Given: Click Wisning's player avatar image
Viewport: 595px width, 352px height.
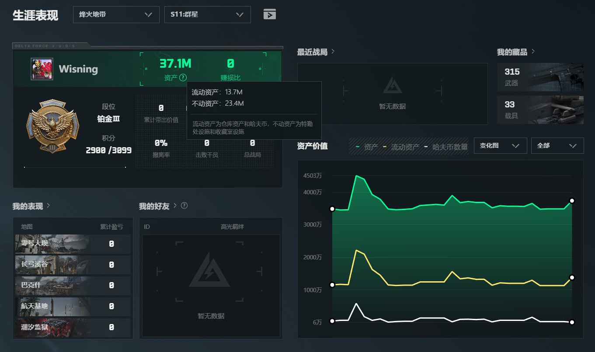Looking at the screenshot, I should [42, 69].
